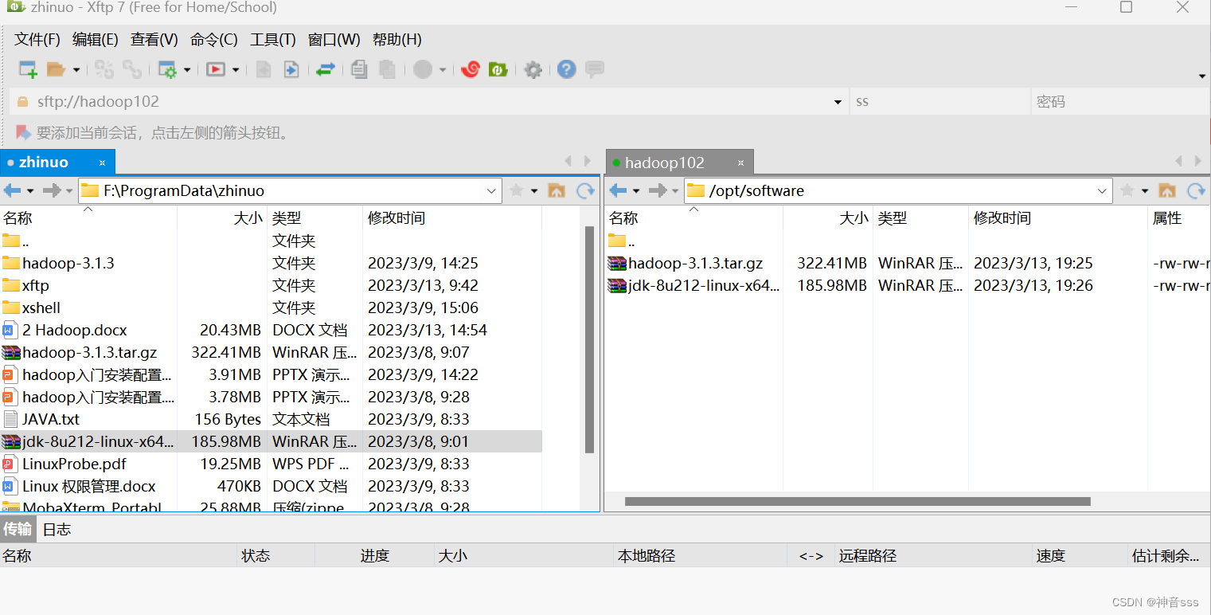Click the red play-screen toolbar icon
Viewport: 1211px width, 615px height.
click(215, 69)
